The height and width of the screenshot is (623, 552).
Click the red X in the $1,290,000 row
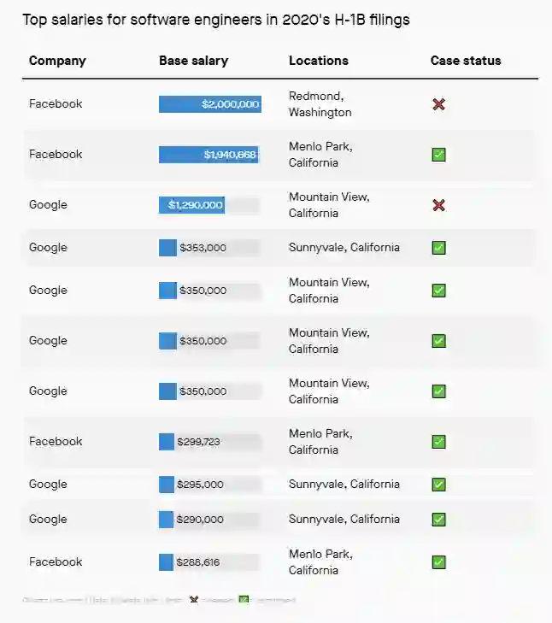point(438,205)
